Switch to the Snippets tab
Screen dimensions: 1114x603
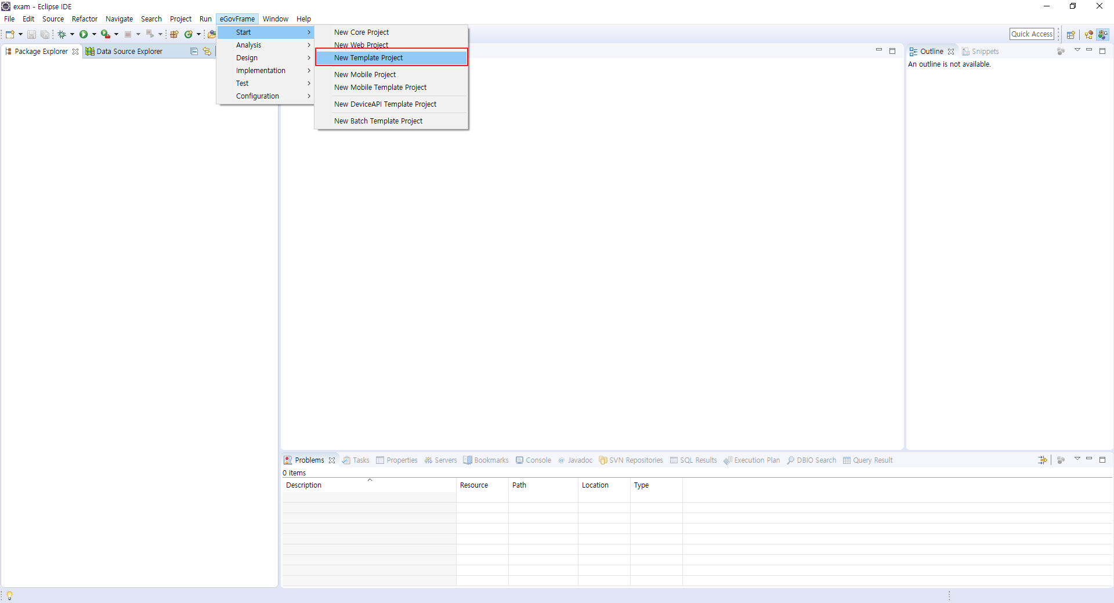[x=981, y=52]
